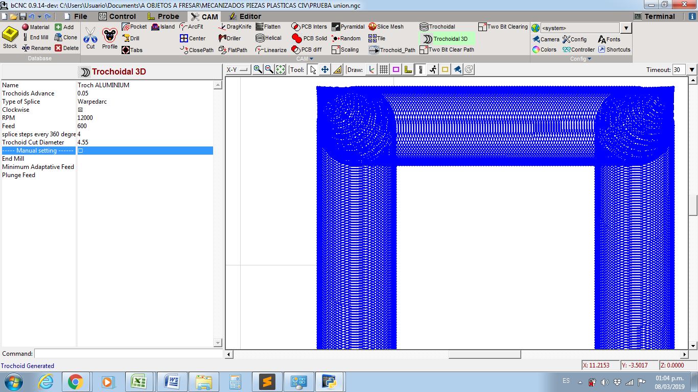
Task: Click the Delete button
Action: pos(67,48)
